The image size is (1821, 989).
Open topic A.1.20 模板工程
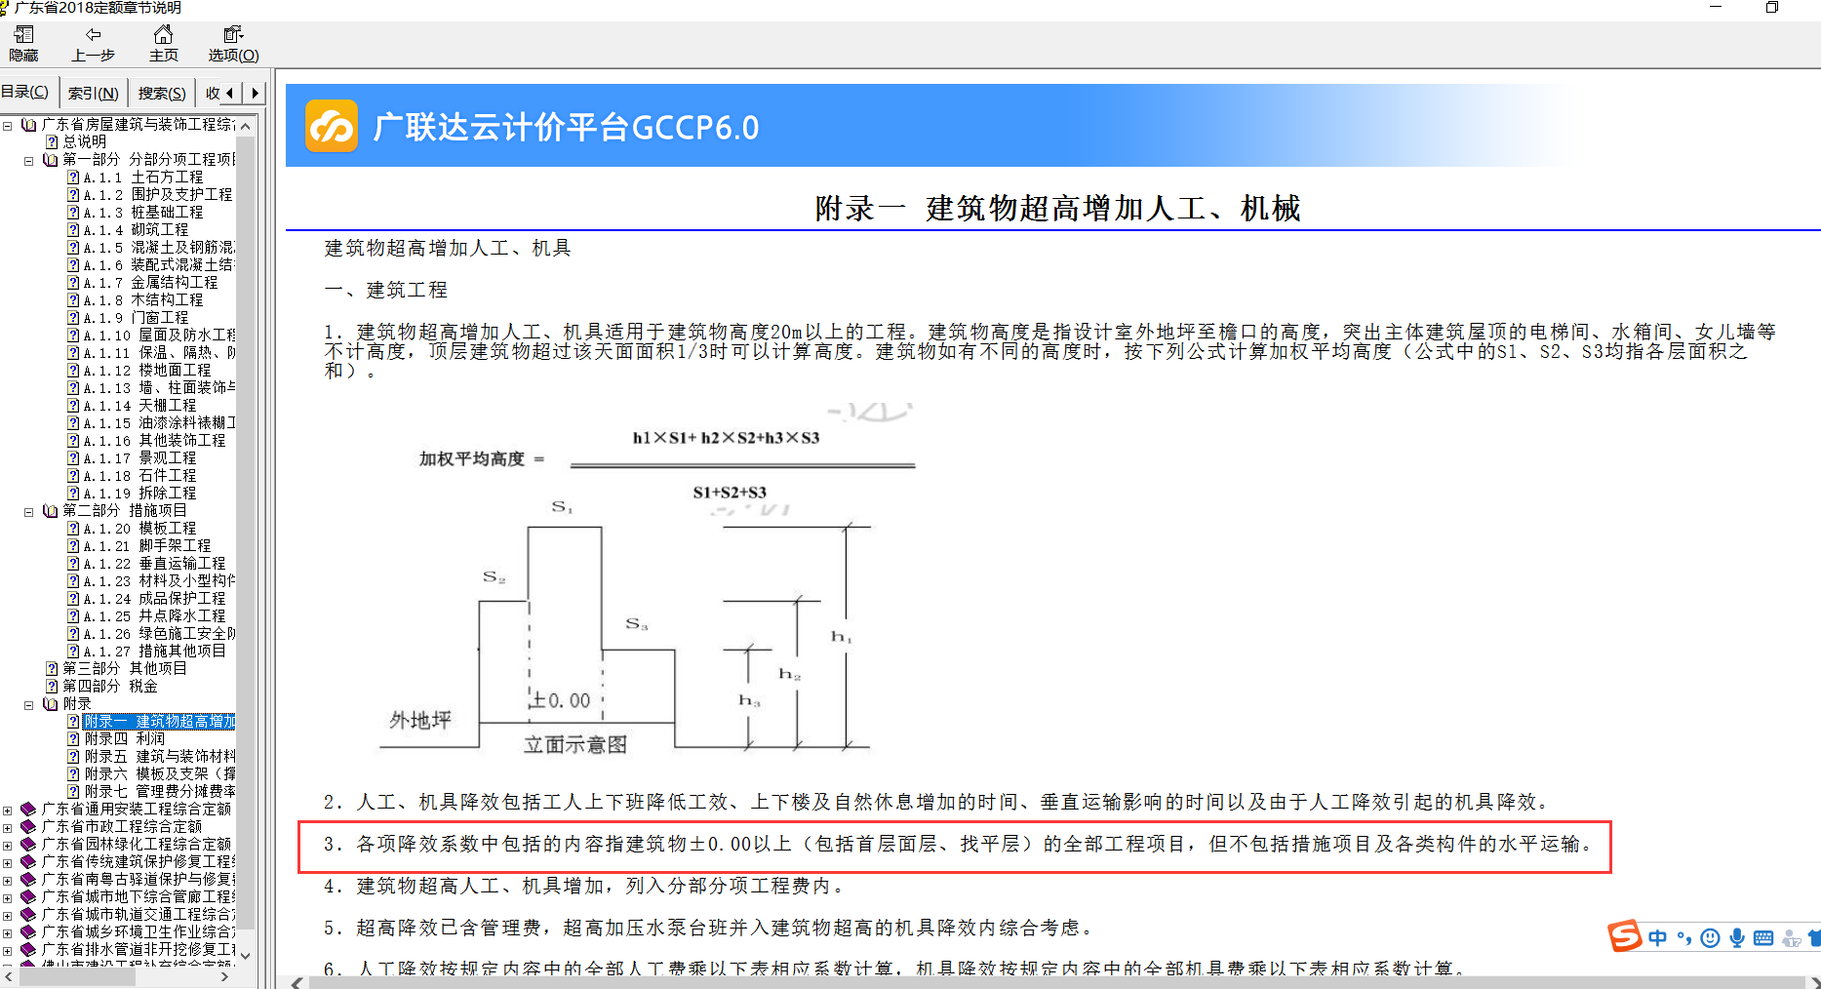tap(140, 529)
